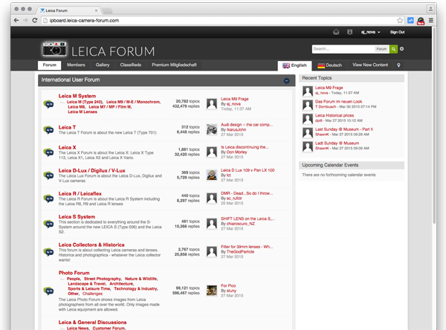Click the notifications icon beside aj_nova
This screenshot has width=446, height=330.
click(348, 32)
